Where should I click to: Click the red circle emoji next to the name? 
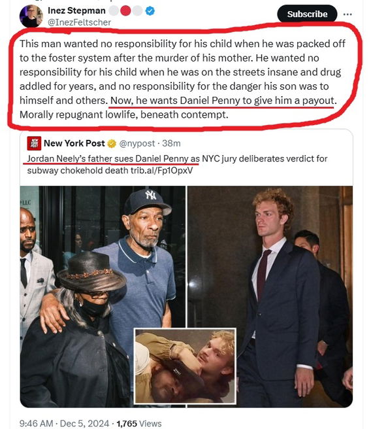[125, 11]
